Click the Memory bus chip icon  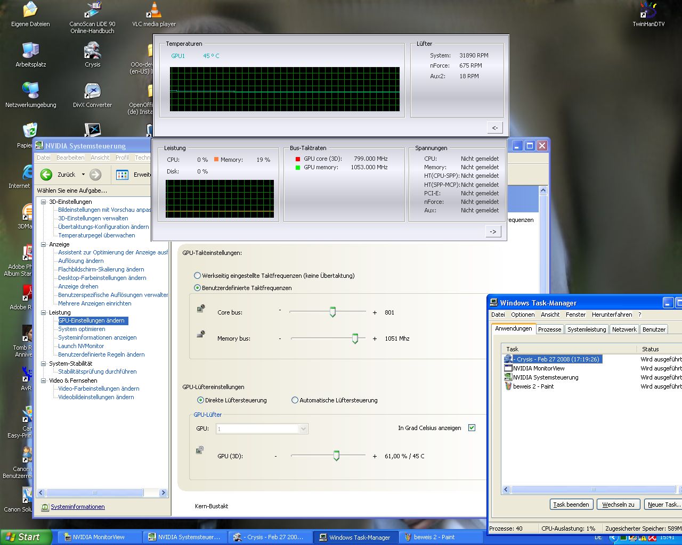click(201, 334)
